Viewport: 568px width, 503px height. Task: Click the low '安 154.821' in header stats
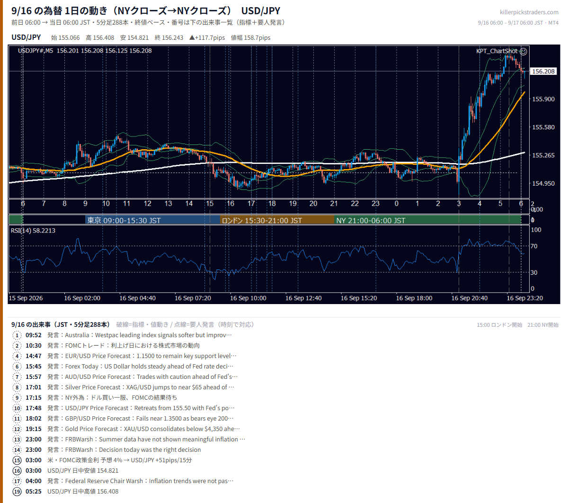click(x=134, y=38)
